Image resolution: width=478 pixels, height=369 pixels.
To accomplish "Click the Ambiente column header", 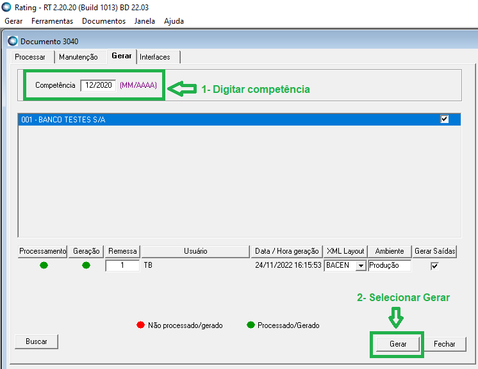I will tap(390, 251).
